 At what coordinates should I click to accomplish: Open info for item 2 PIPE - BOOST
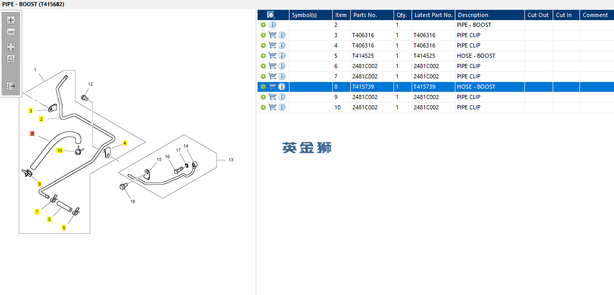pos(272,25)
